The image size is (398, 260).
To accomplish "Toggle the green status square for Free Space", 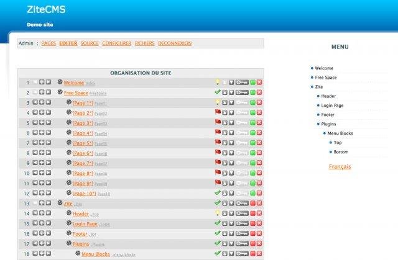I will (x=252, y=92).
